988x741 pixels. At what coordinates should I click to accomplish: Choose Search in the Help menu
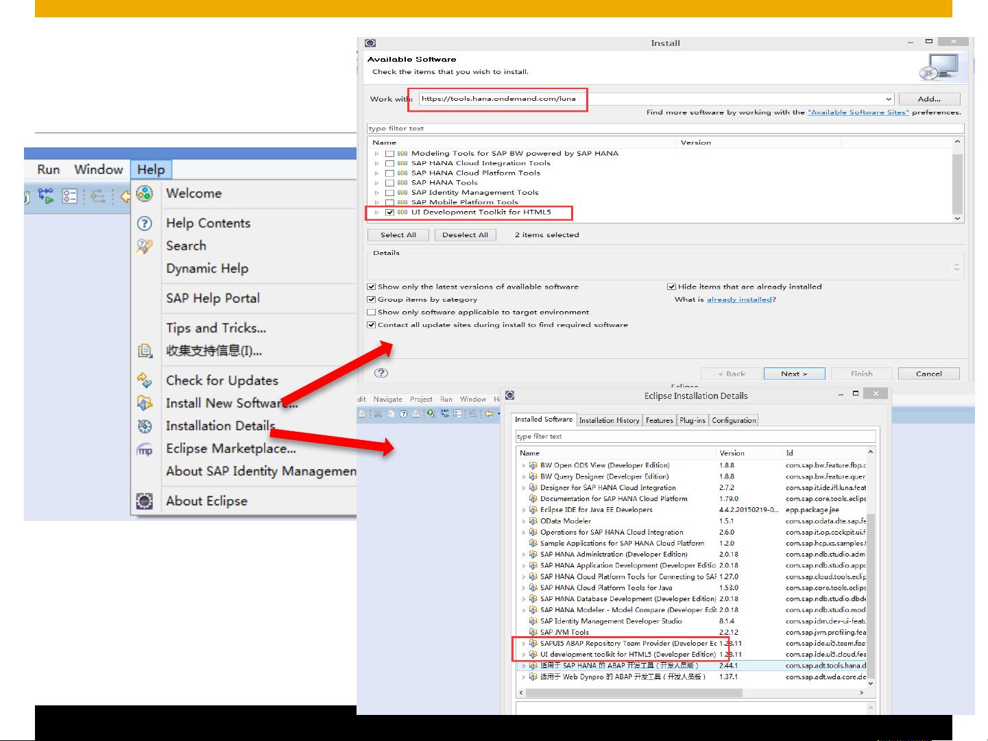pyautogui.click(x=186, y=245)
